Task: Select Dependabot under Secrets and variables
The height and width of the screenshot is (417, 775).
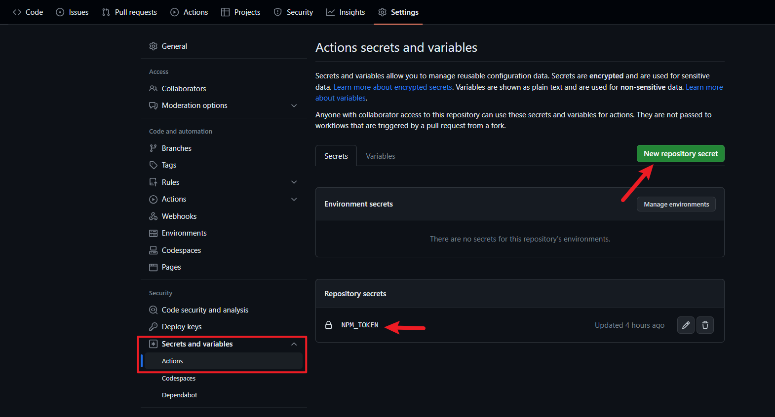Action: 179,395
